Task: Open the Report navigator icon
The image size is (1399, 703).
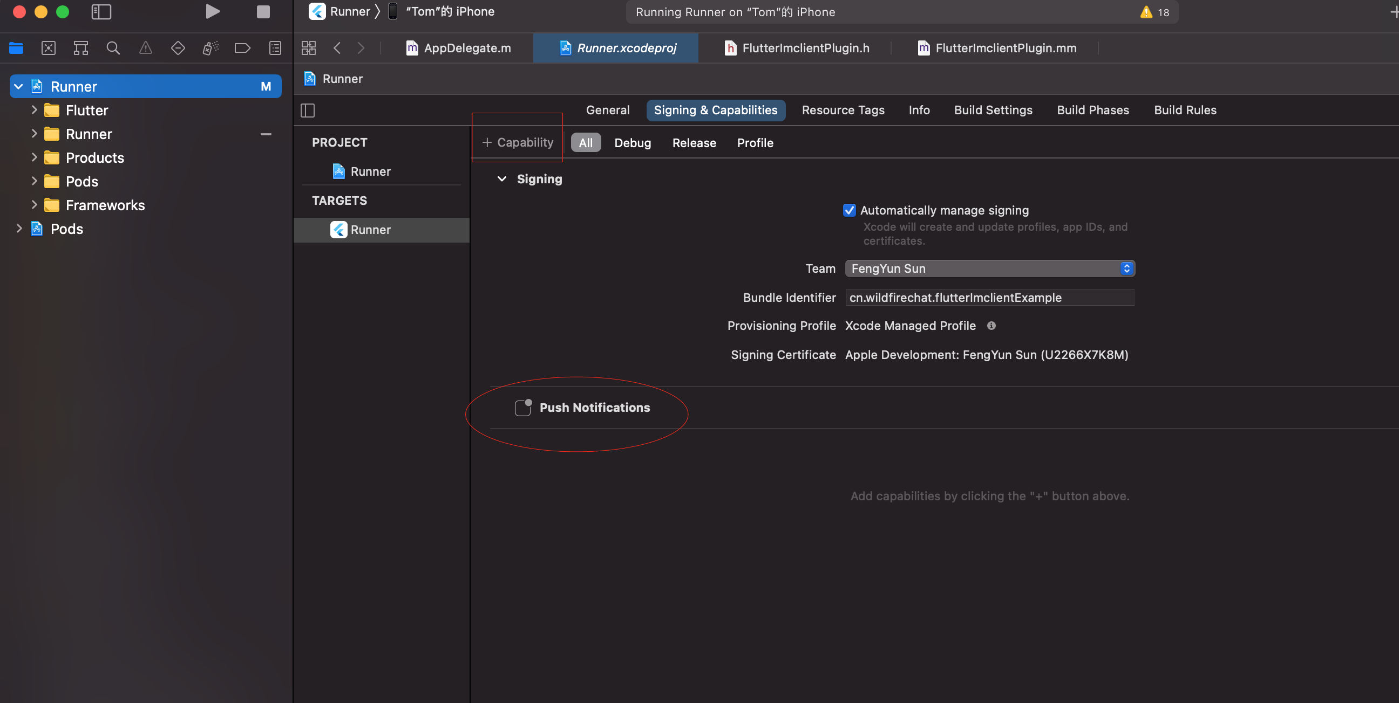Action: click(275, 49)
